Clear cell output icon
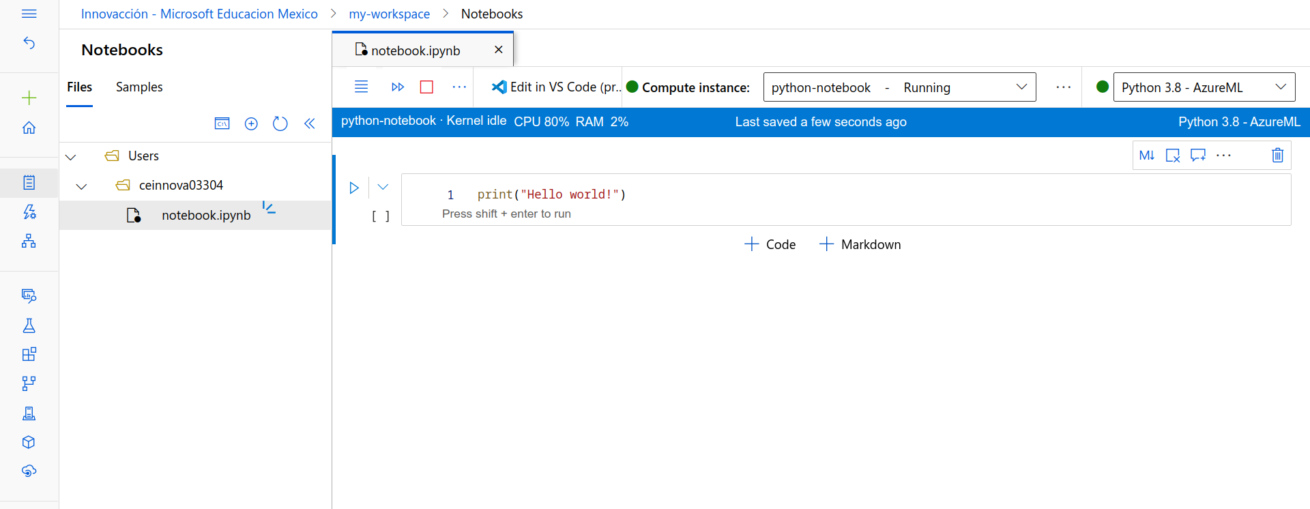Image resolution: width=1310 pixels, height=509 pixels. 1173,156
